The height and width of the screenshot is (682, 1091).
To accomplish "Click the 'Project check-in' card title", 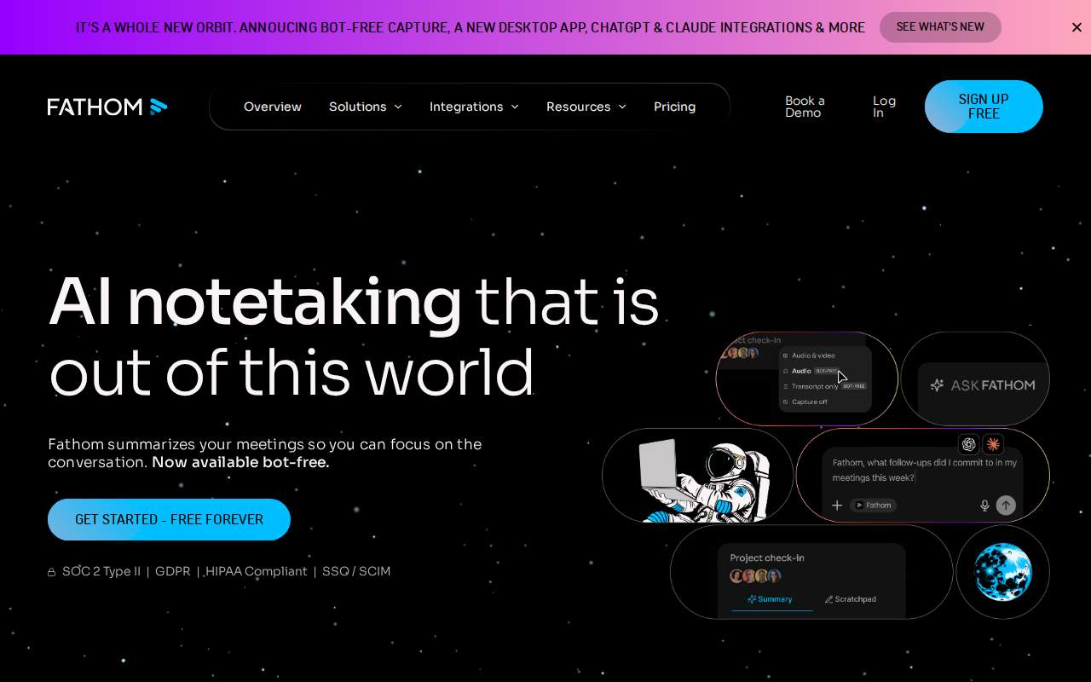I will point(767,558).
